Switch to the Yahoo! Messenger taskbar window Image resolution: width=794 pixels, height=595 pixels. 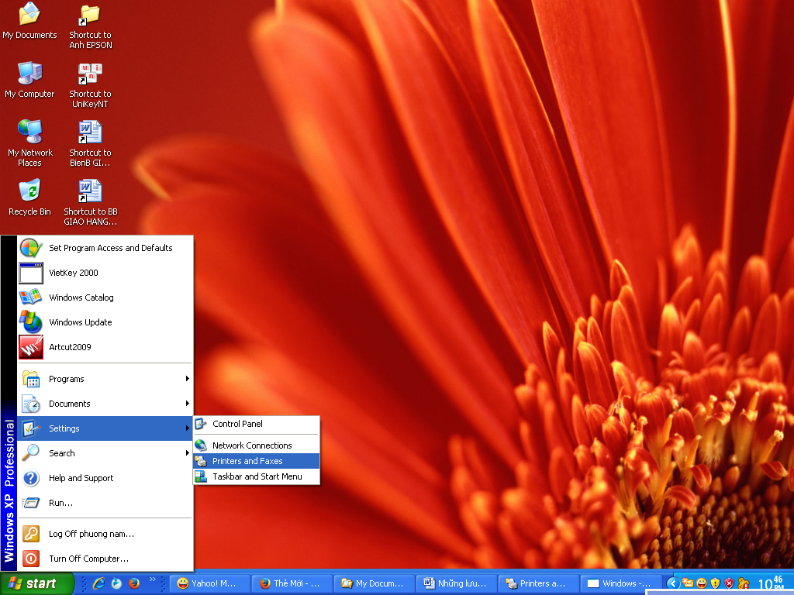(209, 583)
